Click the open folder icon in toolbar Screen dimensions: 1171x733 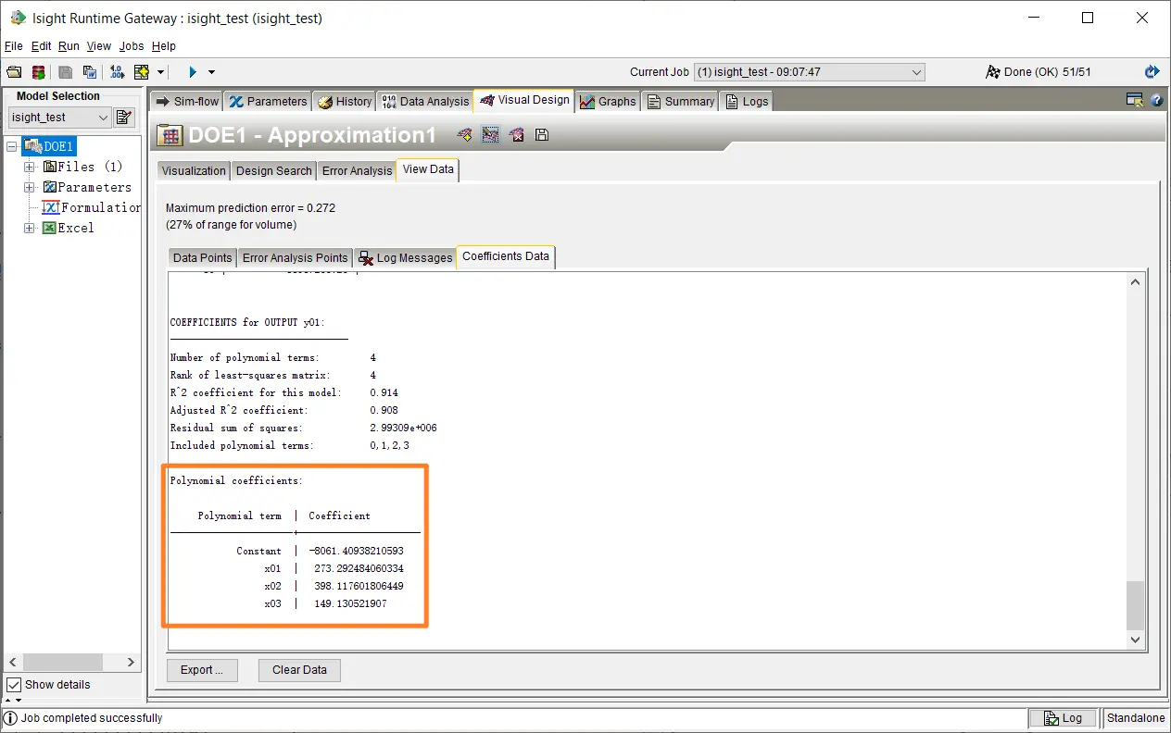coord(14,72)
